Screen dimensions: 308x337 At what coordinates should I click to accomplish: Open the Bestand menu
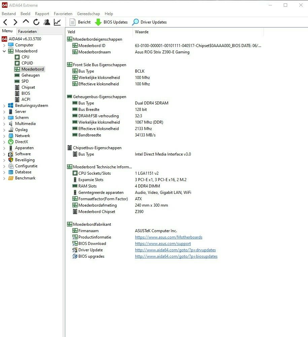pos(9,14)
